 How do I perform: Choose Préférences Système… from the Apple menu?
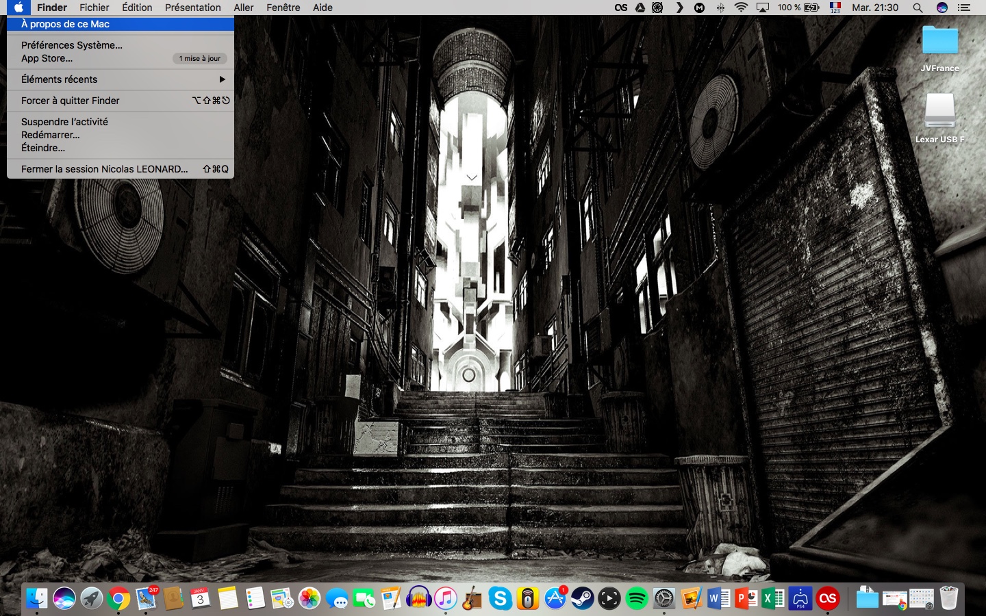tap(72, 45)
